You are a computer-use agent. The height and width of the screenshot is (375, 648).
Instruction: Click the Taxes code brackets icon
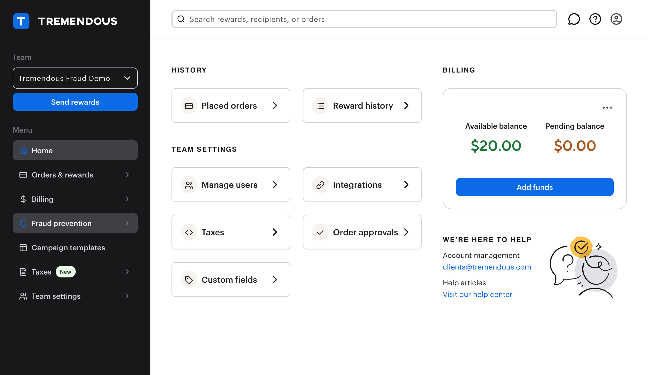[x=189, y=232]
